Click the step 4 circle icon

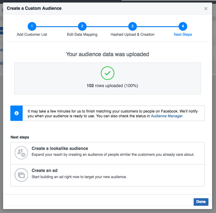coord(183,26)
